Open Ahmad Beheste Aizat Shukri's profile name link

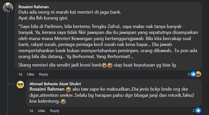click(x=55, y=84)
